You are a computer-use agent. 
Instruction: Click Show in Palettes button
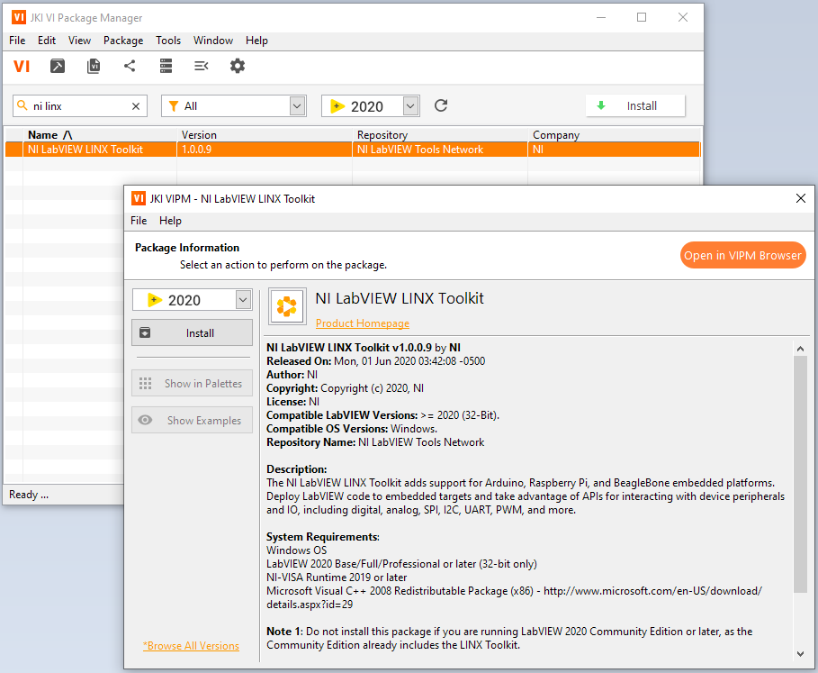coord(192,383)
